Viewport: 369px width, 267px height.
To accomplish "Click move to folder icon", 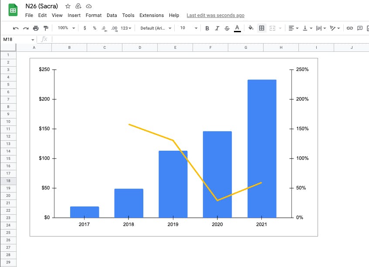I will pos(78,6).
